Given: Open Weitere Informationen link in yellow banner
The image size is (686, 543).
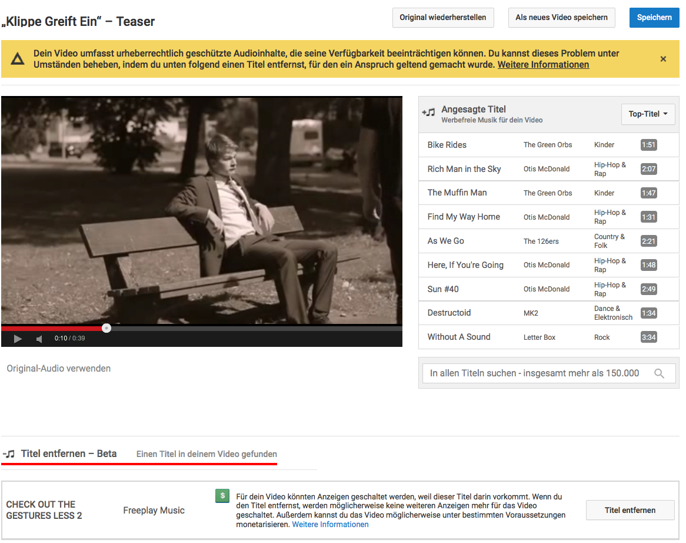Looking at the screenshot, I should click(x=543, y=65).
